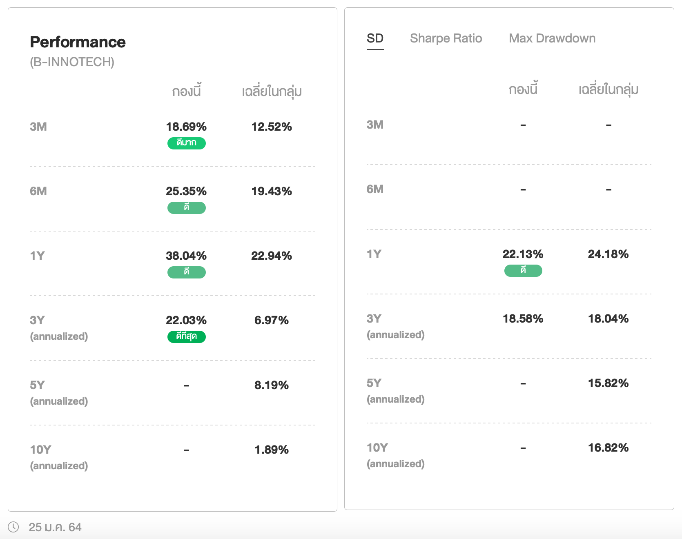The height and width of the screenshot is (539, 682).
Task: Click the 22.13% 1Y SD value
Action: coord(523,254)
